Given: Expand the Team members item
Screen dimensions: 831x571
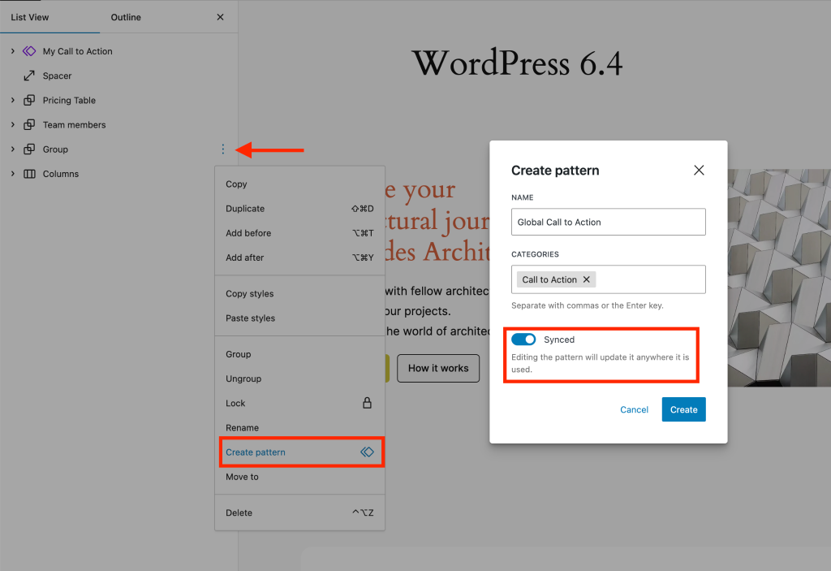Looking at the screenshot, I should [x=13, y=125].
